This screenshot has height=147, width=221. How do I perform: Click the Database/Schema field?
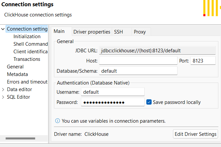[x=138, y=71]
